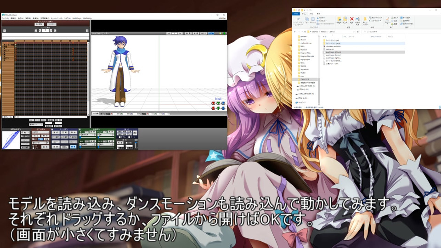
Task: Click the Explorer search box
Action: coord(401,32)
